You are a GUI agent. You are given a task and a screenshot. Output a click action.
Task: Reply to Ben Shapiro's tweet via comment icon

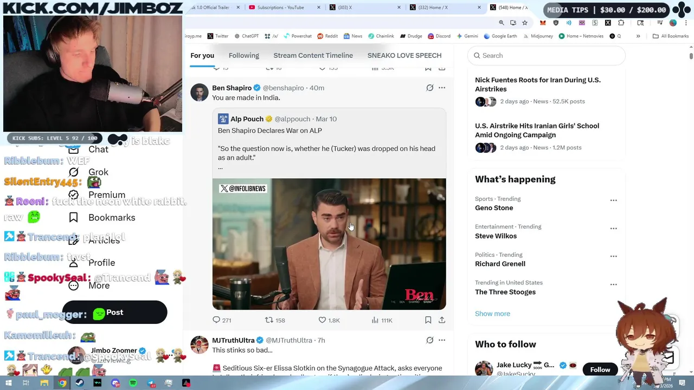(216, 320)
